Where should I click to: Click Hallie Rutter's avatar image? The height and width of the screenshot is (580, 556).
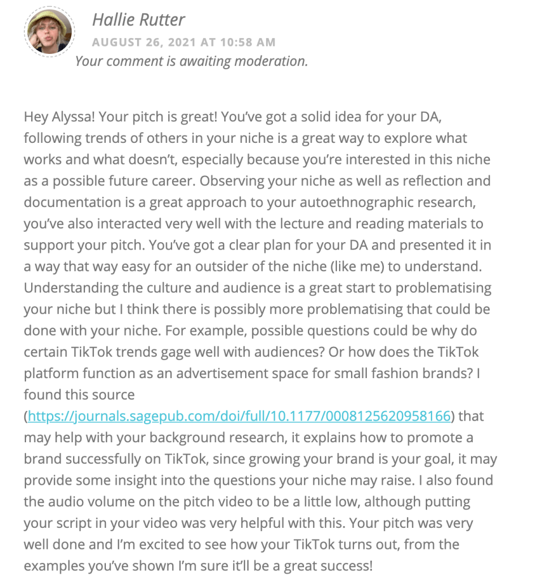tap(49, 33)
